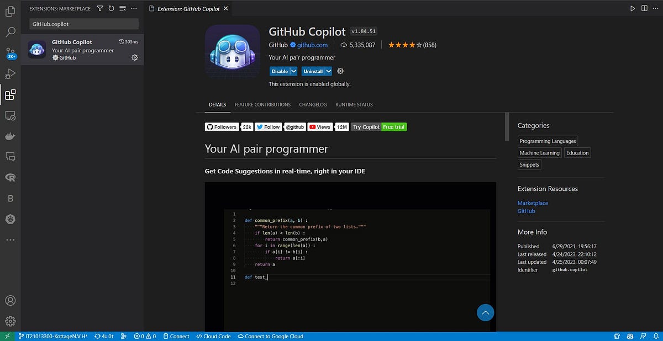Click the extensions search field

[x=84, y=24]
